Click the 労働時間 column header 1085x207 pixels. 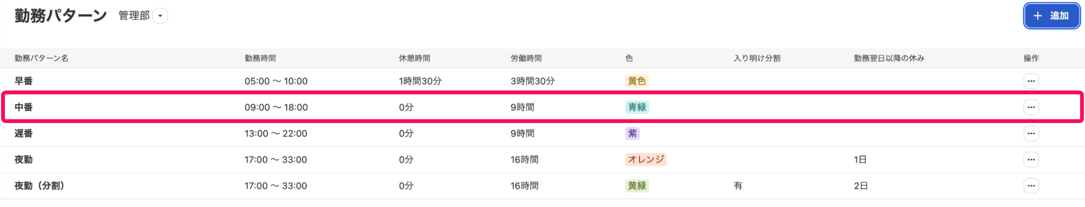[x=526, y=58]
